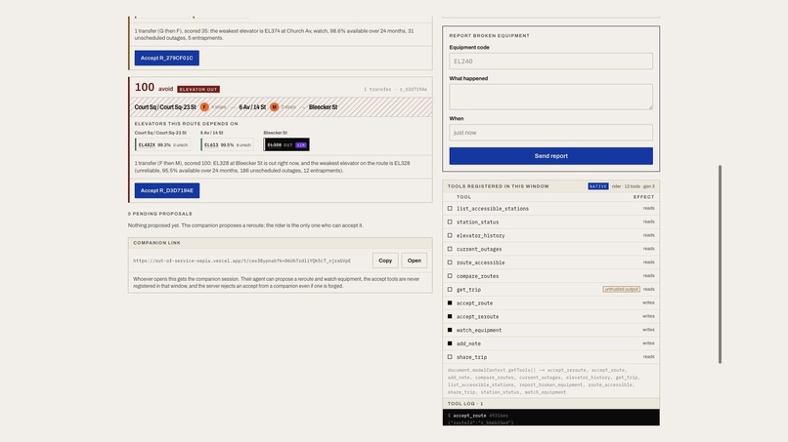
Task: Send the broken equipment report
Action: [x=550, y=156]
